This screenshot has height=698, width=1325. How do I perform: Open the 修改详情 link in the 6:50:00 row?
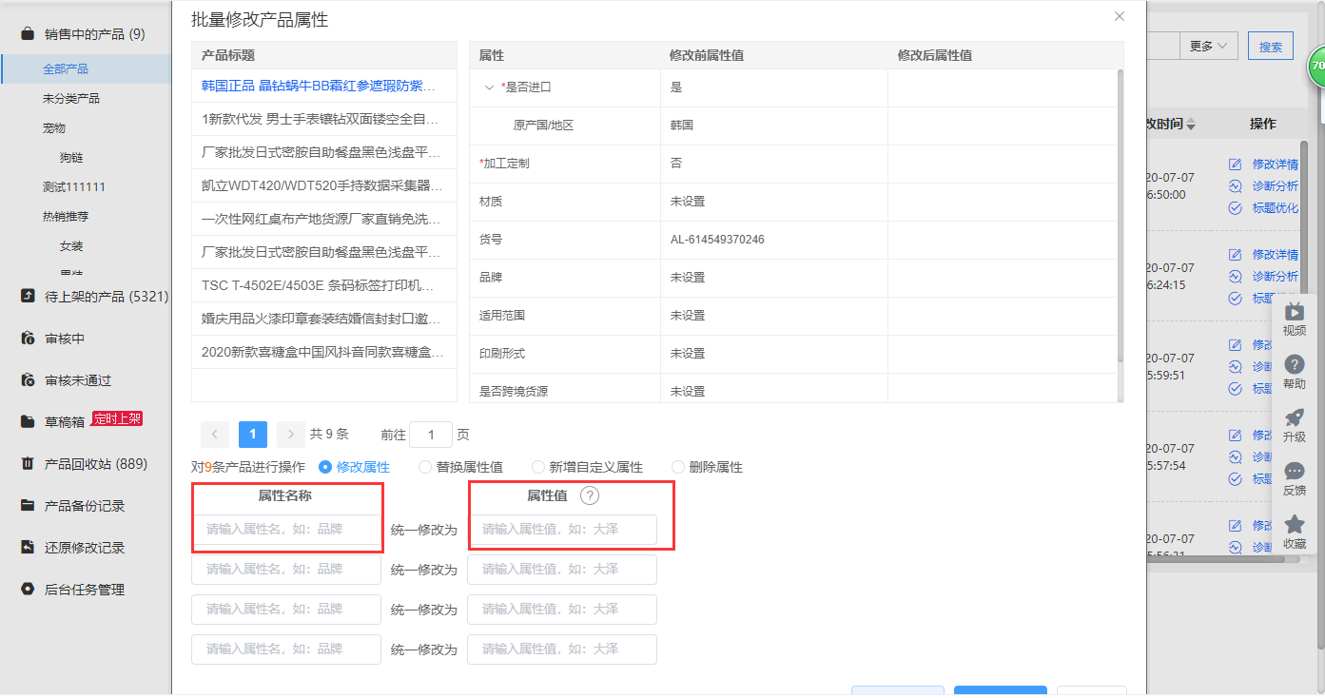(1276, 165)
